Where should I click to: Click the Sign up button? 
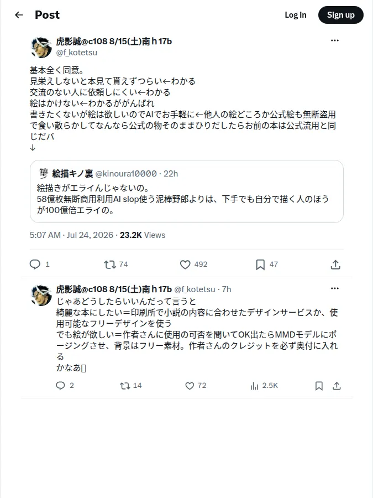coord(340,15)
